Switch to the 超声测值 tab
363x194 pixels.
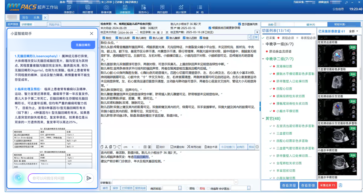click(13, 24)
